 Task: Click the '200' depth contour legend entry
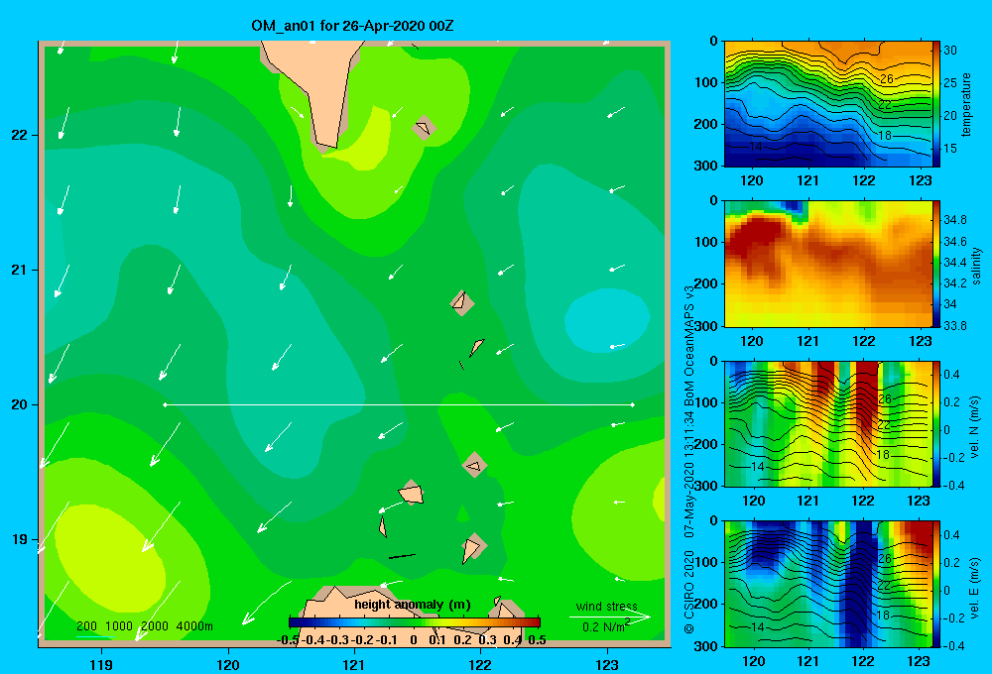coord(86,626)
